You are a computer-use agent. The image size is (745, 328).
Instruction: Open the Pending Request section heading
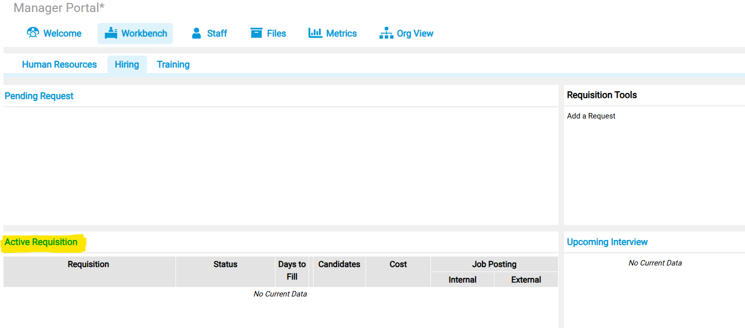pyautogui.click(x=39, y=96)
